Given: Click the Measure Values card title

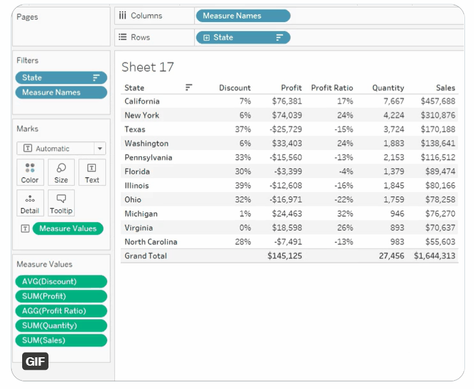Looking at the screenshot, I should coord(44,265).
